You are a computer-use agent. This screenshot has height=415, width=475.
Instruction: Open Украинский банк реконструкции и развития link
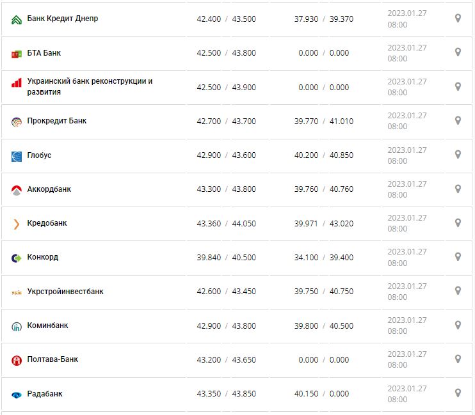[90, 86]
